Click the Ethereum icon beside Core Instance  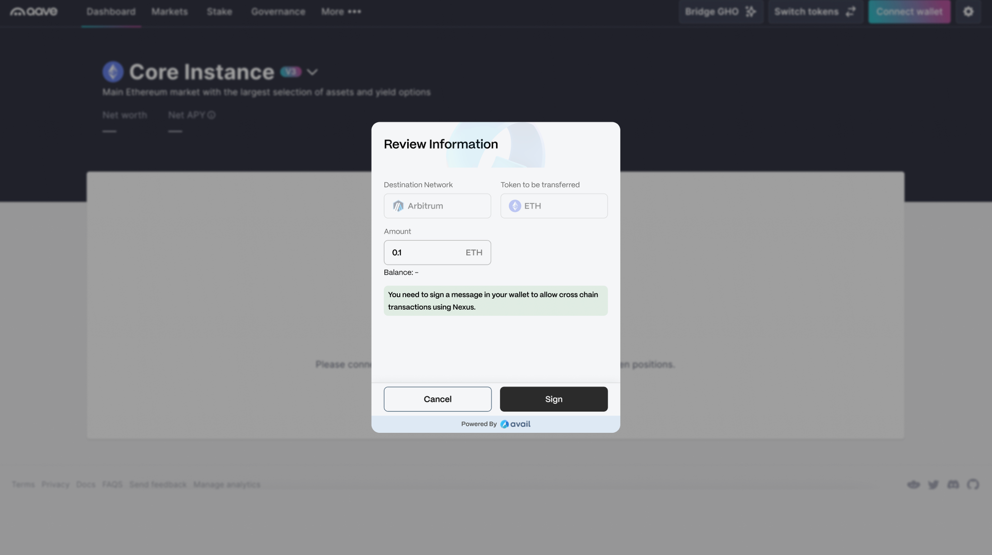coord(113,72)
